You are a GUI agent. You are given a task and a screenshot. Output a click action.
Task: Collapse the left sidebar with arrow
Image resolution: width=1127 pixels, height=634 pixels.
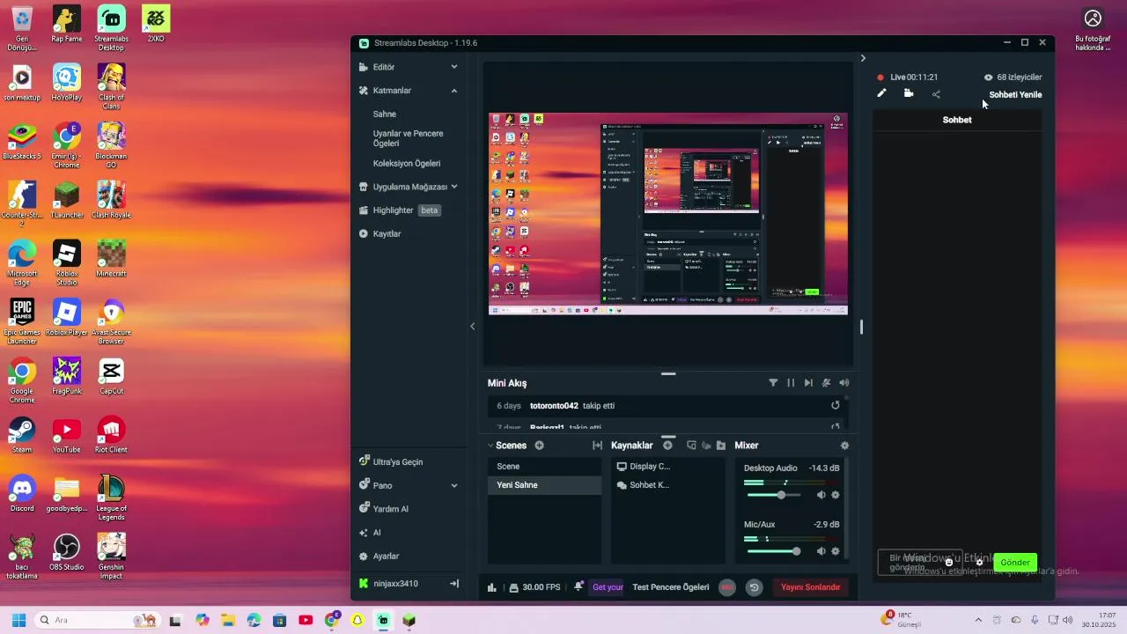pos(473,327)
